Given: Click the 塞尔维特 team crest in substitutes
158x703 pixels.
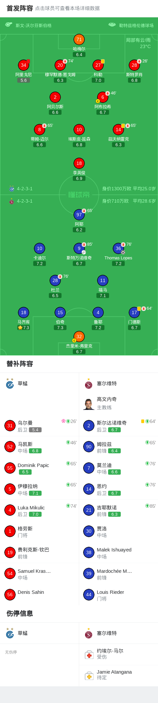Looking at the screenshot, I should (x=88, y=384).
